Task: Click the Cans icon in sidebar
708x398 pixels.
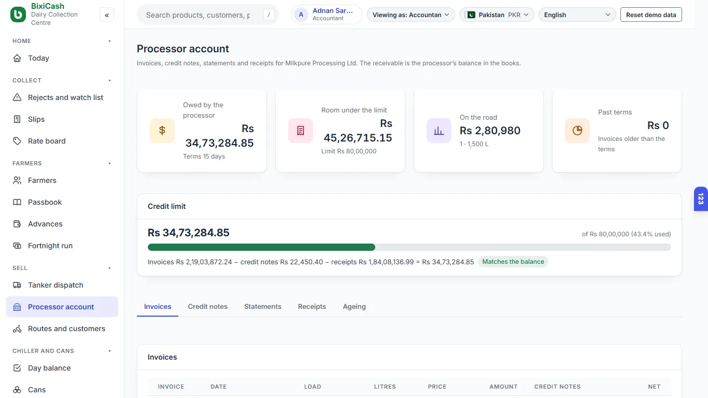Action: tap(17, 390)
